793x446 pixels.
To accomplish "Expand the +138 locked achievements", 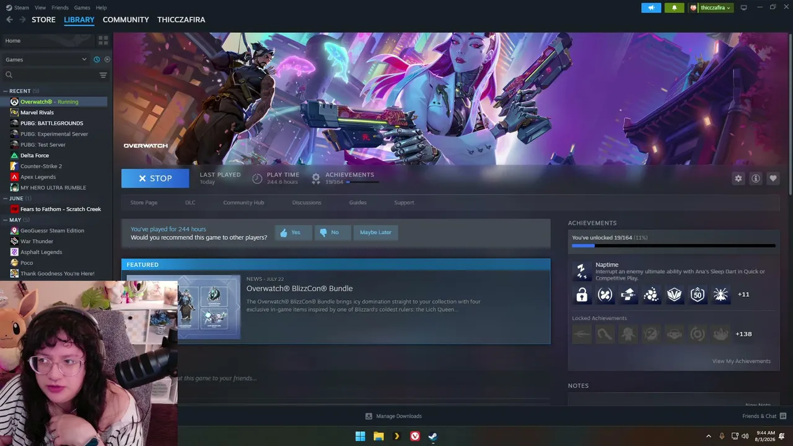I will [743, 334].
